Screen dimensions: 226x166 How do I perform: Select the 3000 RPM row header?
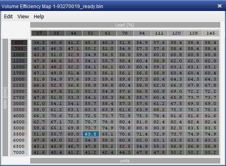pos(19,104)
